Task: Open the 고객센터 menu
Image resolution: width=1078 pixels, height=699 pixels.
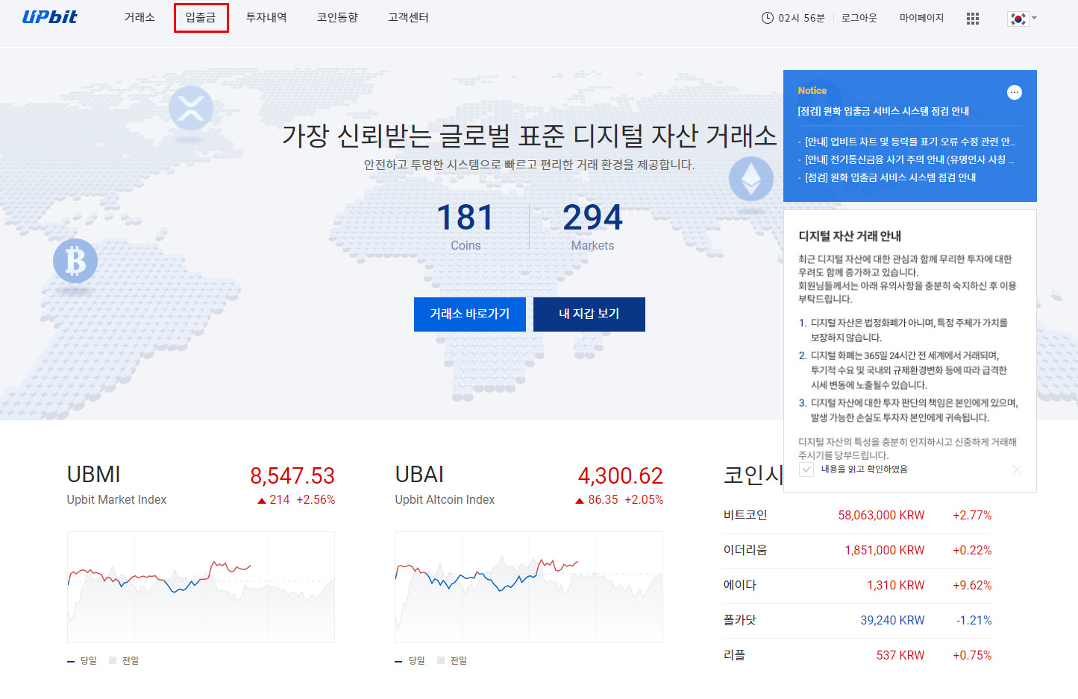Action: click(408, 17)
